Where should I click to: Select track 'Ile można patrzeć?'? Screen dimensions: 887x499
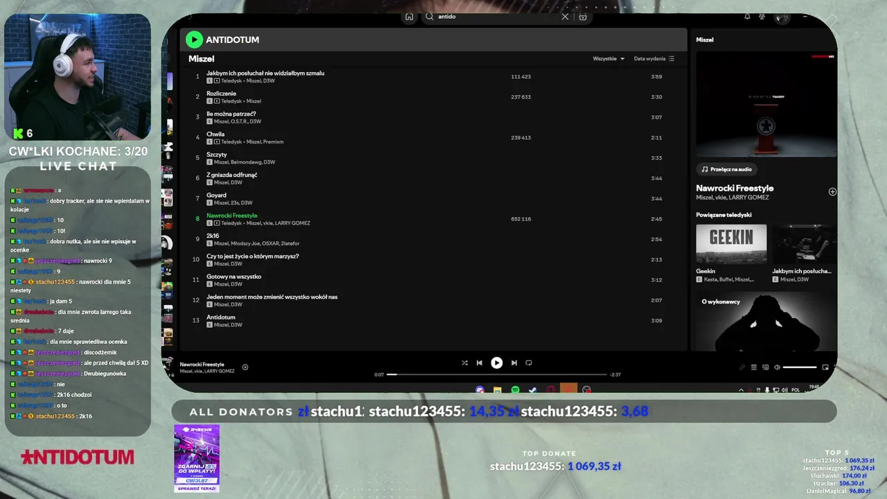click(231, 114)
